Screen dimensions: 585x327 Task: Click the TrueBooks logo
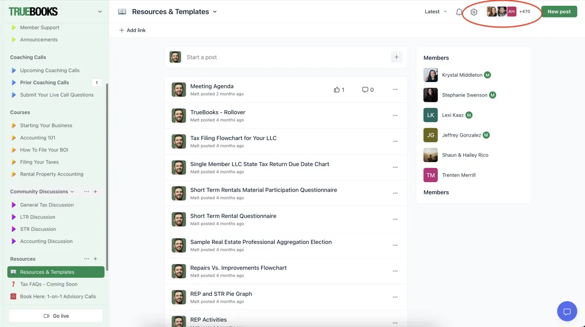coord(33,12)
